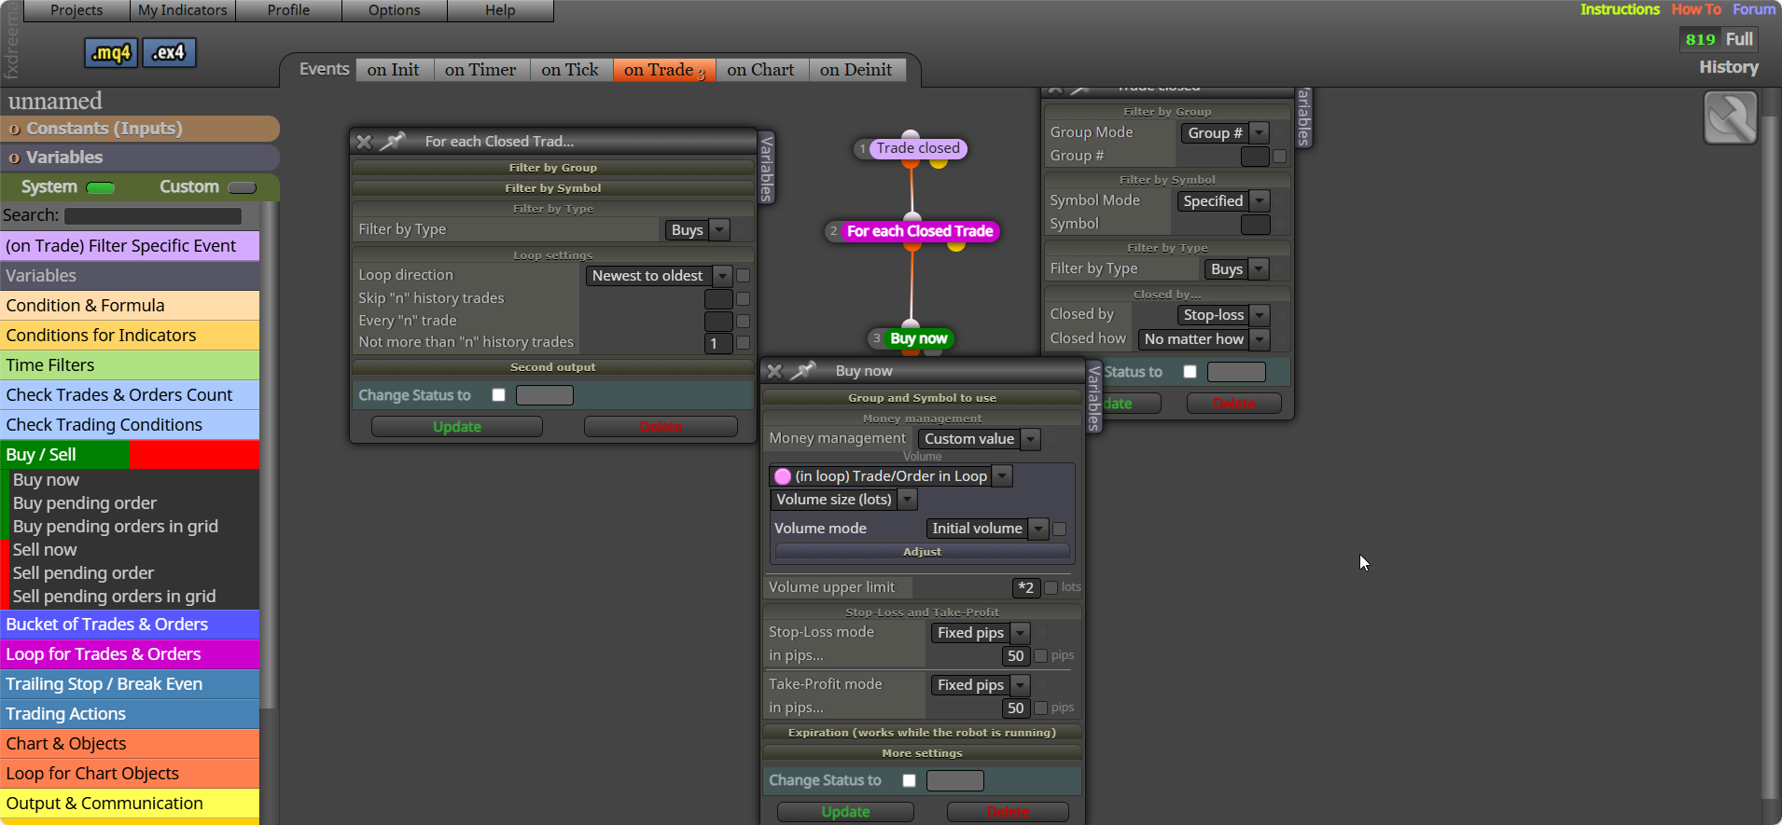This screenshot has height=825, width=1782.
Task: Click the large wrench tool icon
Action: (1731, 117)
